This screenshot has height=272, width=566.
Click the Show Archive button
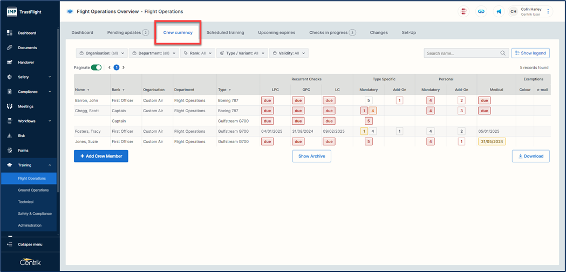(x=311, y=156)
